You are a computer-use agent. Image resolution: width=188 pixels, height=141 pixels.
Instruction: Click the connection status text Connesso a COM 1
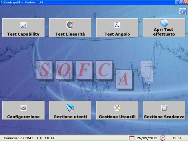pos(29,138)
